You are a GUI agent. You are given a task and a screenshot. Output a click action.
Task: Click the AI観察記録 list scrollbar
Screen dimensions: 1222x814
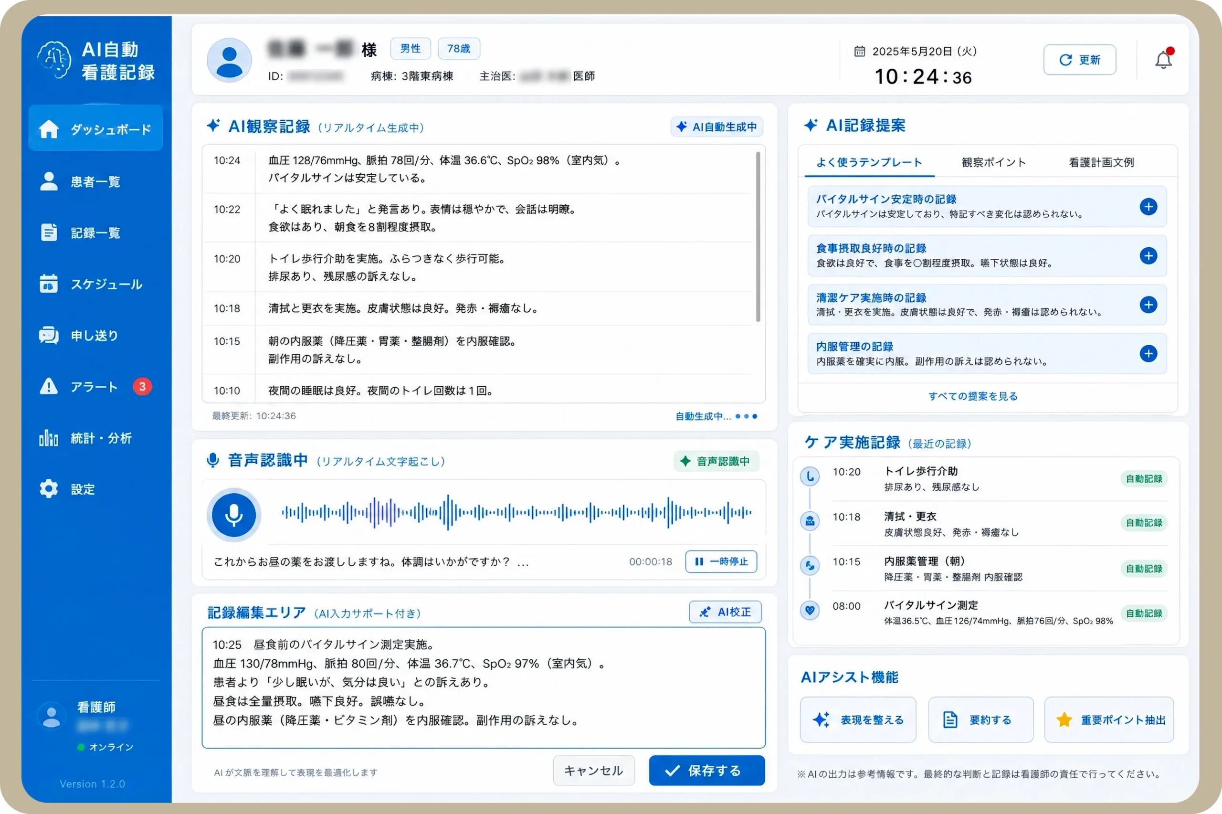[x=758, y=236]
